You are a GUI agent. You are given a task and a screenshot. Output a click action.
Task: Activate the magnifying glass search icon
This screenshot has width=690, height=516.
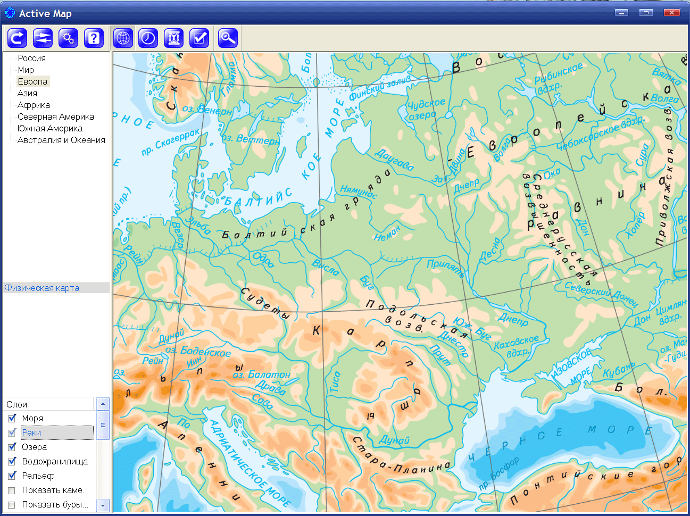(x=228, y=38)
